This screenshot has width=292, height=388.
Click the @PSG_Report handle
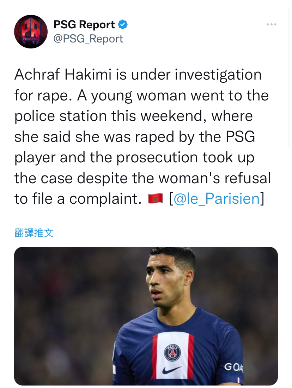[88, 39]
